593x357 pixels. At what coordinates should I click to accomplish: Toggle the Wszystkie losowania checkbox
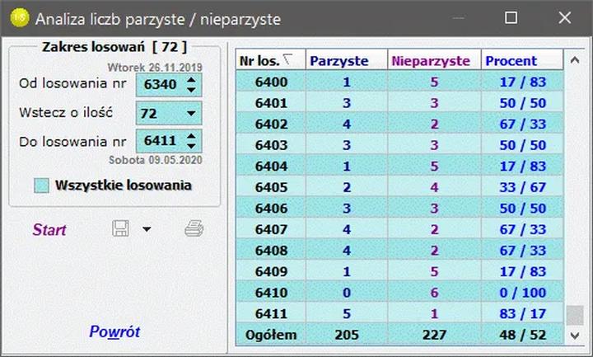pos(41,186)
